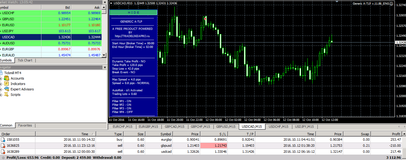Click the Indicators icon in Navigator
Image resolution: width=406 pixels, height=160 pixels.
point(7,84)
